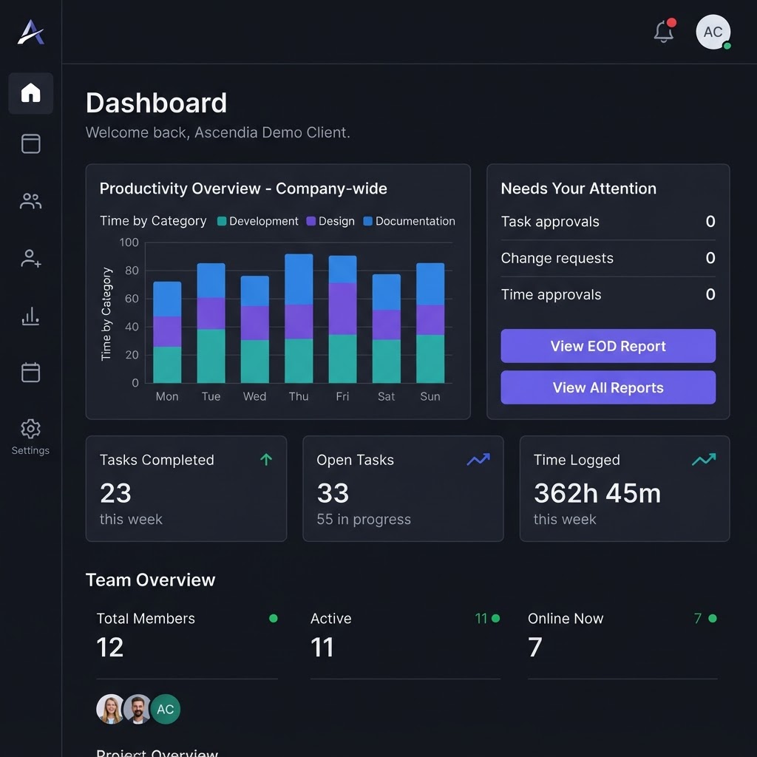This screenshot has width=757, height=757.
Task: Open the Change requests row
Action: pyautogui.click(x=608, y=258)
